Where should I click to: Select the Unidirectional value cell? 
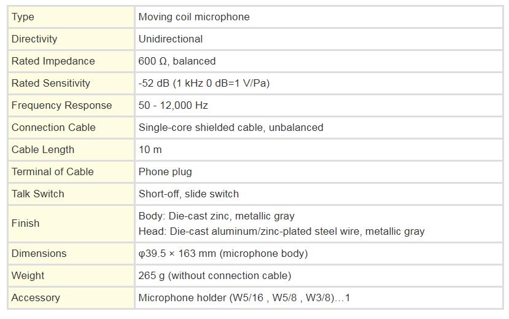(319, 39)
